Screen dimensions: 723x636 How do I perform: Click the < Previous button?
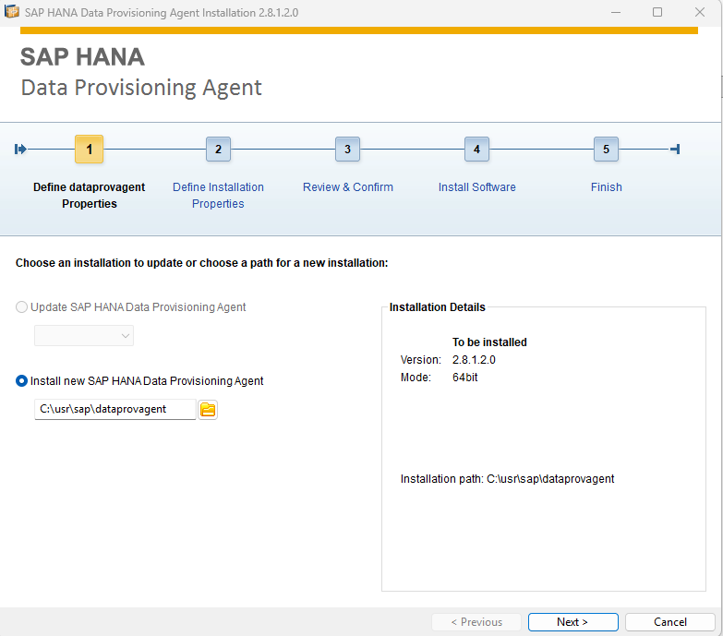click(476, 622)
